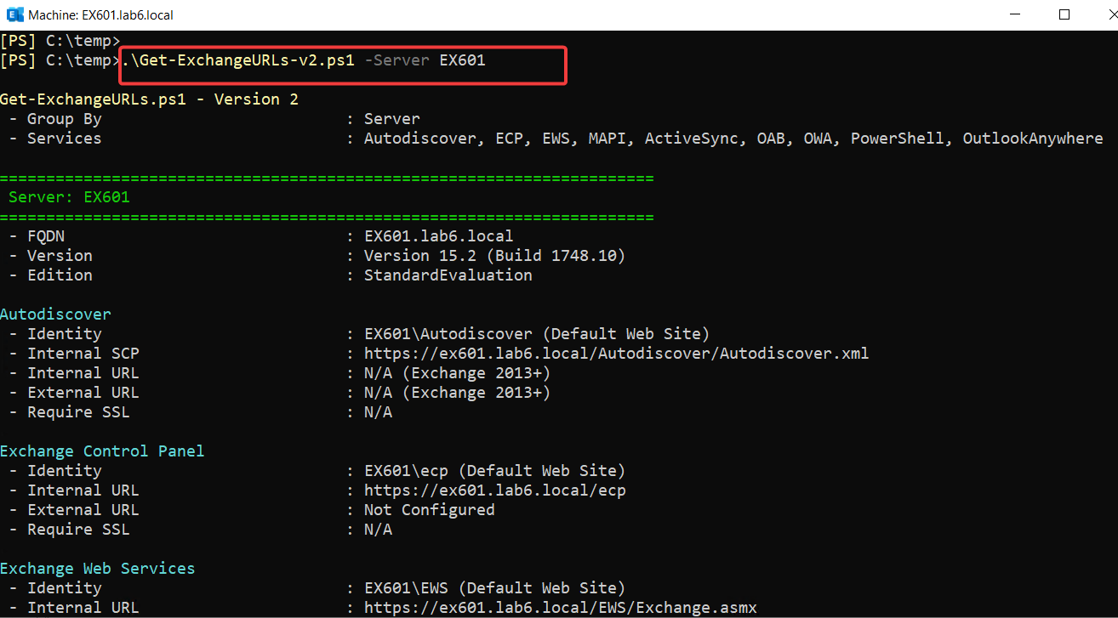Click the Autodiscover.xml Internal SCP URL
This screenshot has width=1118, height=618.
[617, 354]
